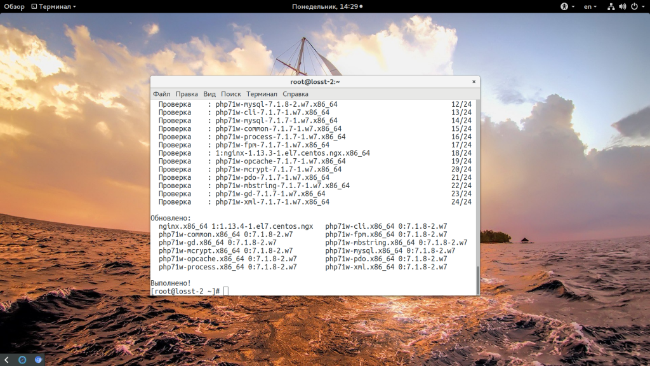Open the Файл menu
This screenshot has height=366, width=650.
161,93
